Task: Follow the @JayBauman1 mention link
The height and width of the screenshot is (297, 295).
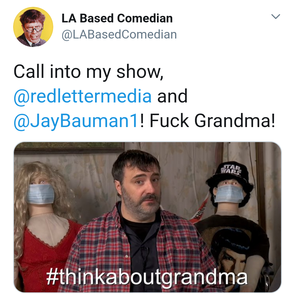Action: 76,121
